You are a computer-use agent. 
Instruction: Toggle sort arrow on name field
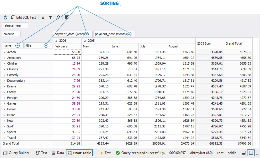[17, 45]
